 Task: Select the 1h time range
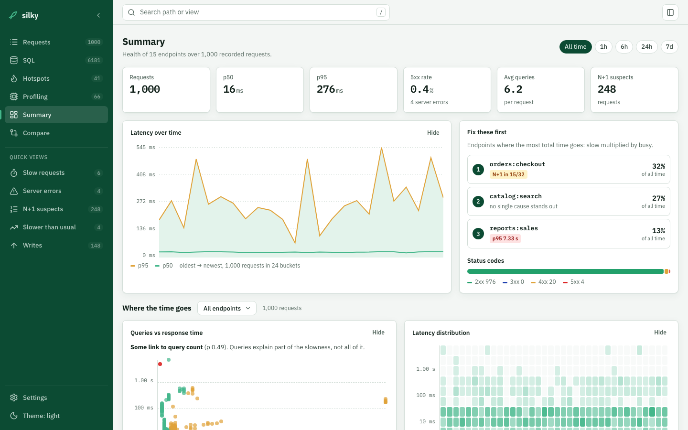tap(603, 47)
